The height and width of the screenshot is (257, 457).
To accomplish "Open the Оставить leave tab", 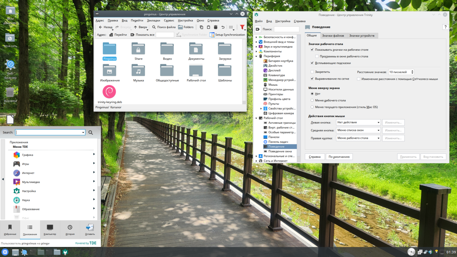I will pos(90,230).
